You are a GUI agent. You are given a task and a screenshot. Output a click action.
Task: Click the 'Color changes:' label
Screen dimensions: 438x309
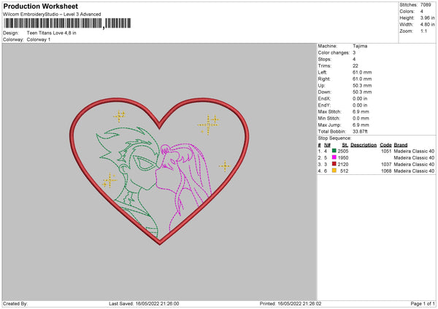tap(334, 52)
